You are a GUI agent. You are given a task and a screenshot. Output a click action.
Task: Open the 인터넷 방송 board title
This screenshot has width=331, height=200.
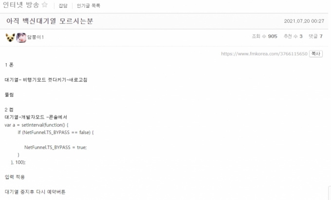[21, 5]
